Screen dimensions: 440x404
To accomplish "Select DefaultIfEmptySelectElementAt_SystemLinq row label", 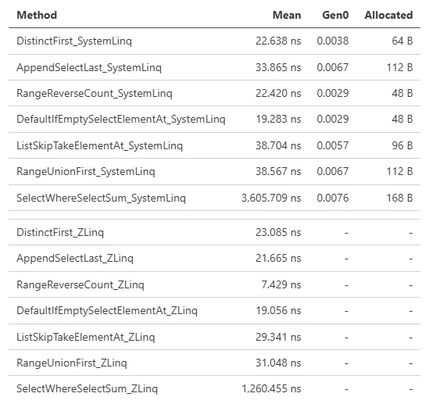I will (x=121, y=120).
